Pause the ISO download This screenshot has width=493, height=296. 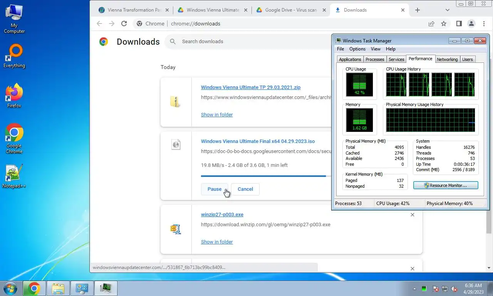(x=215, y=189)
